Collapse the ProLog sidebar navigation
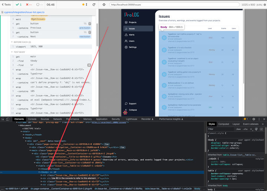 (x=132, y=110)
